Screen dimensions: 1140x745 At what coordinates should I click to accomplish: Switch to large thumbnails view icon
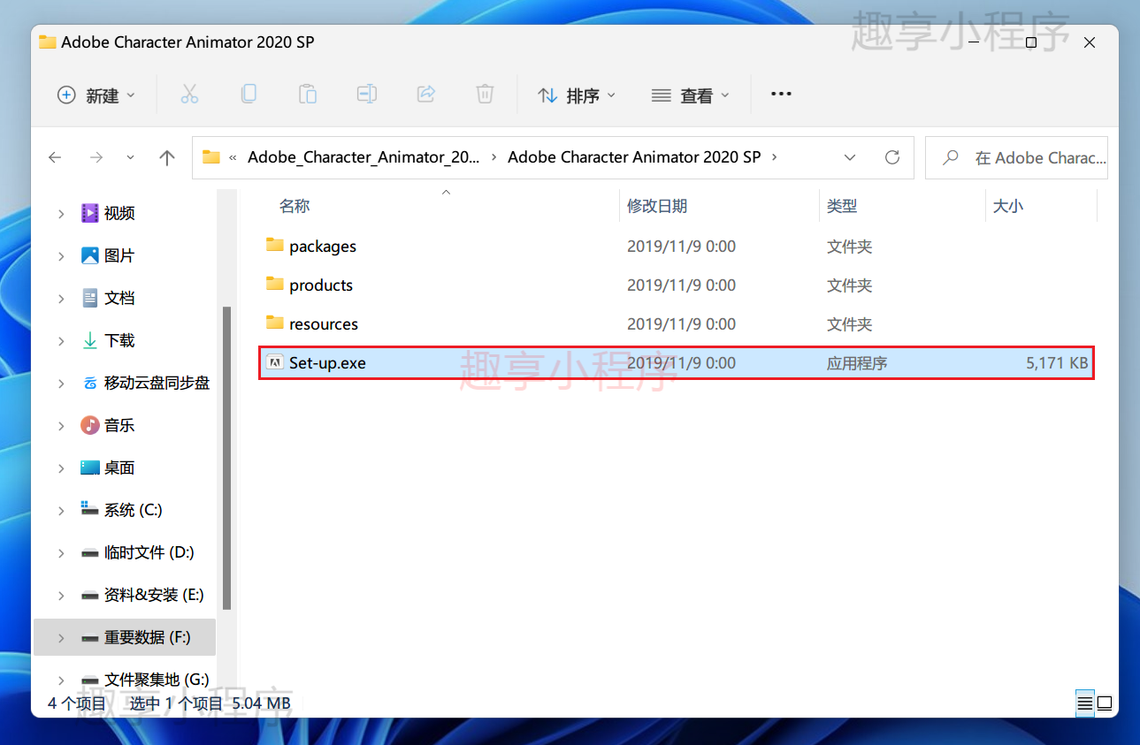(1105, 703)
